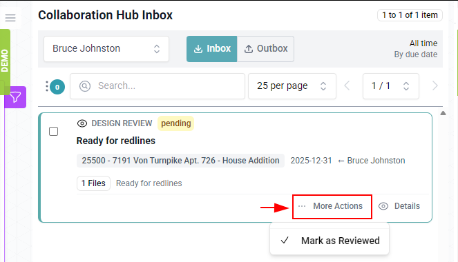458x262 pixels.
Task: Open the 1 Files attachment button
Action: pos(93,183)
